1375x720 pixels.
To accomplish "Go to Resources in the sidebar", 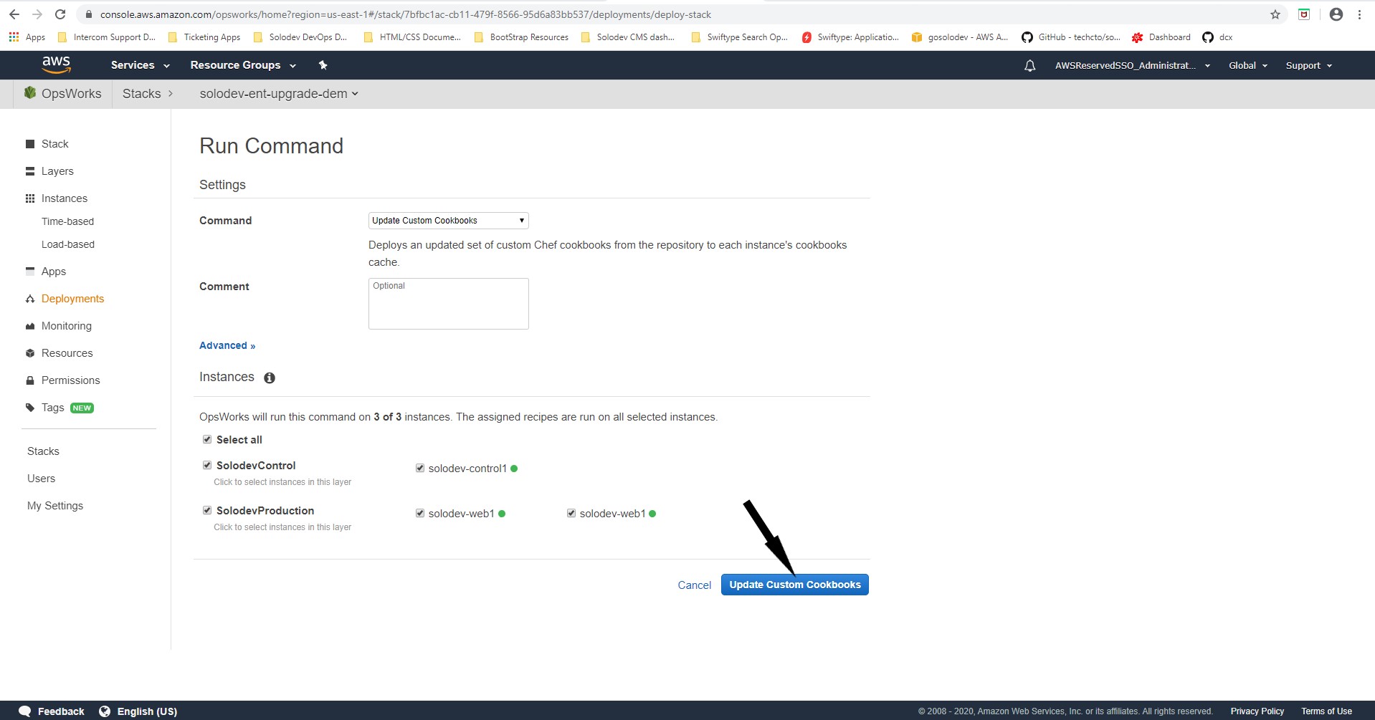I will 67,353.
